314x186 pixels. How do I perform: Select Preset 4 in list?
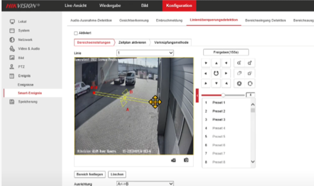(x=226, y=128)
